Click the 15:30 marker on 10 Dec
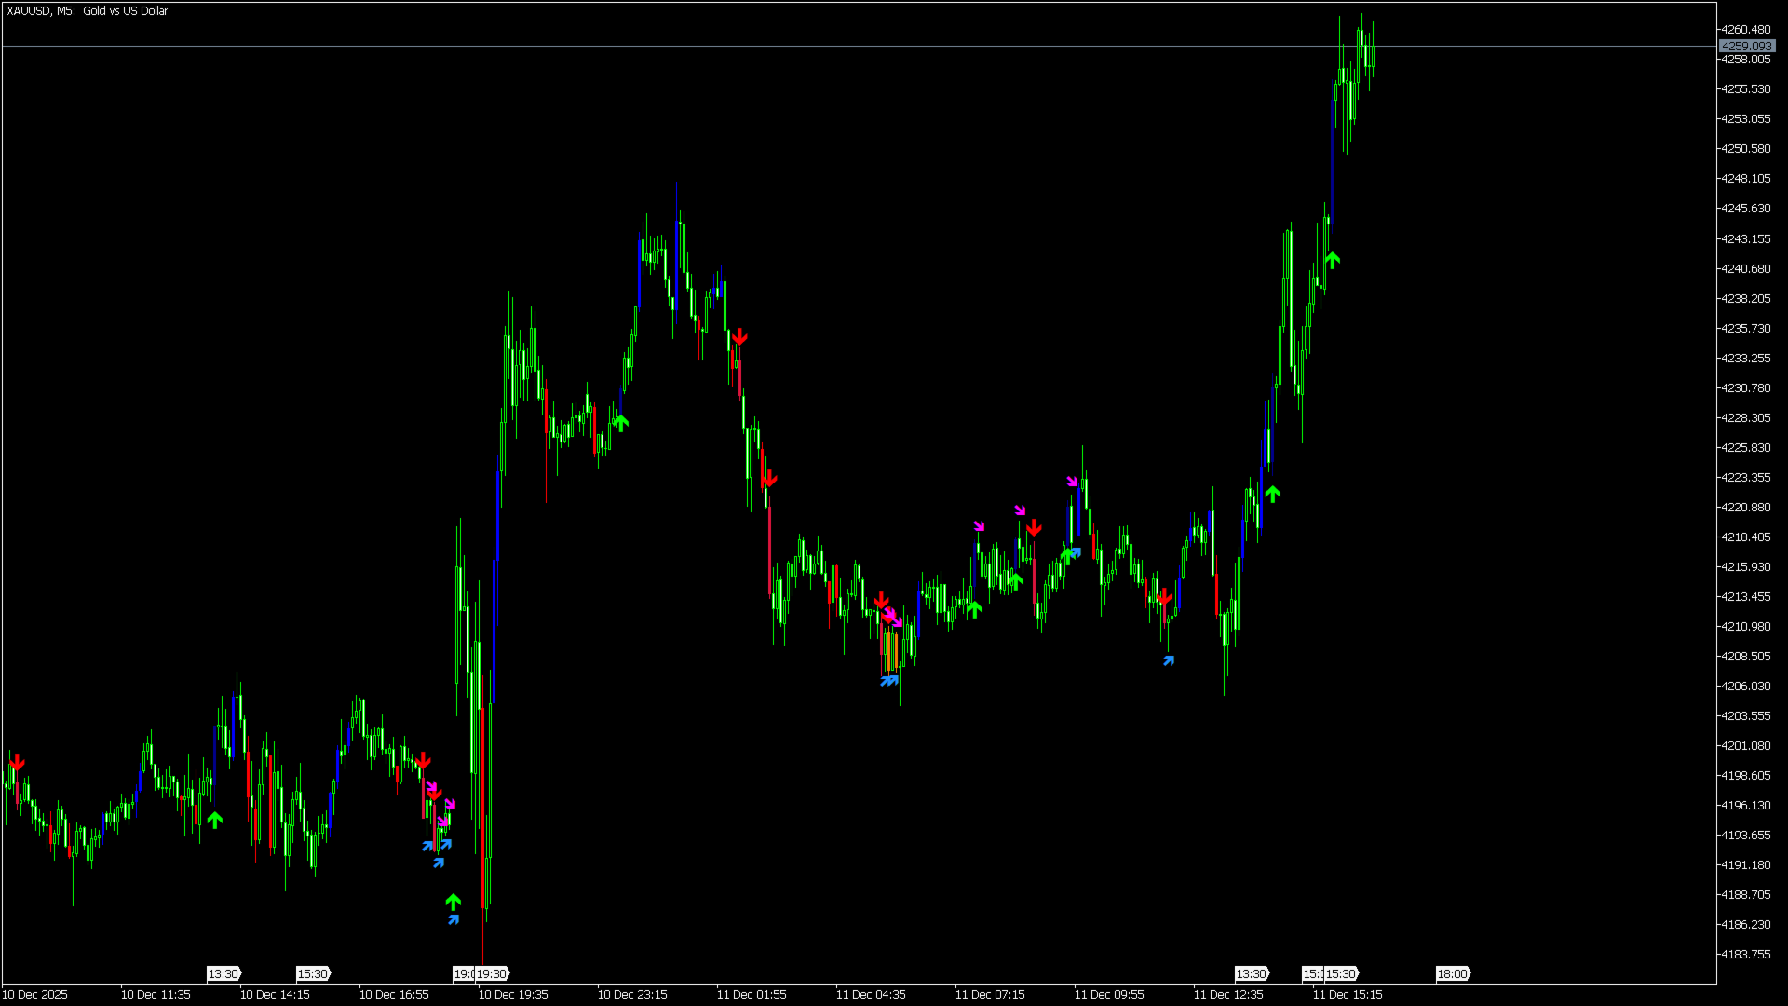 313,973
